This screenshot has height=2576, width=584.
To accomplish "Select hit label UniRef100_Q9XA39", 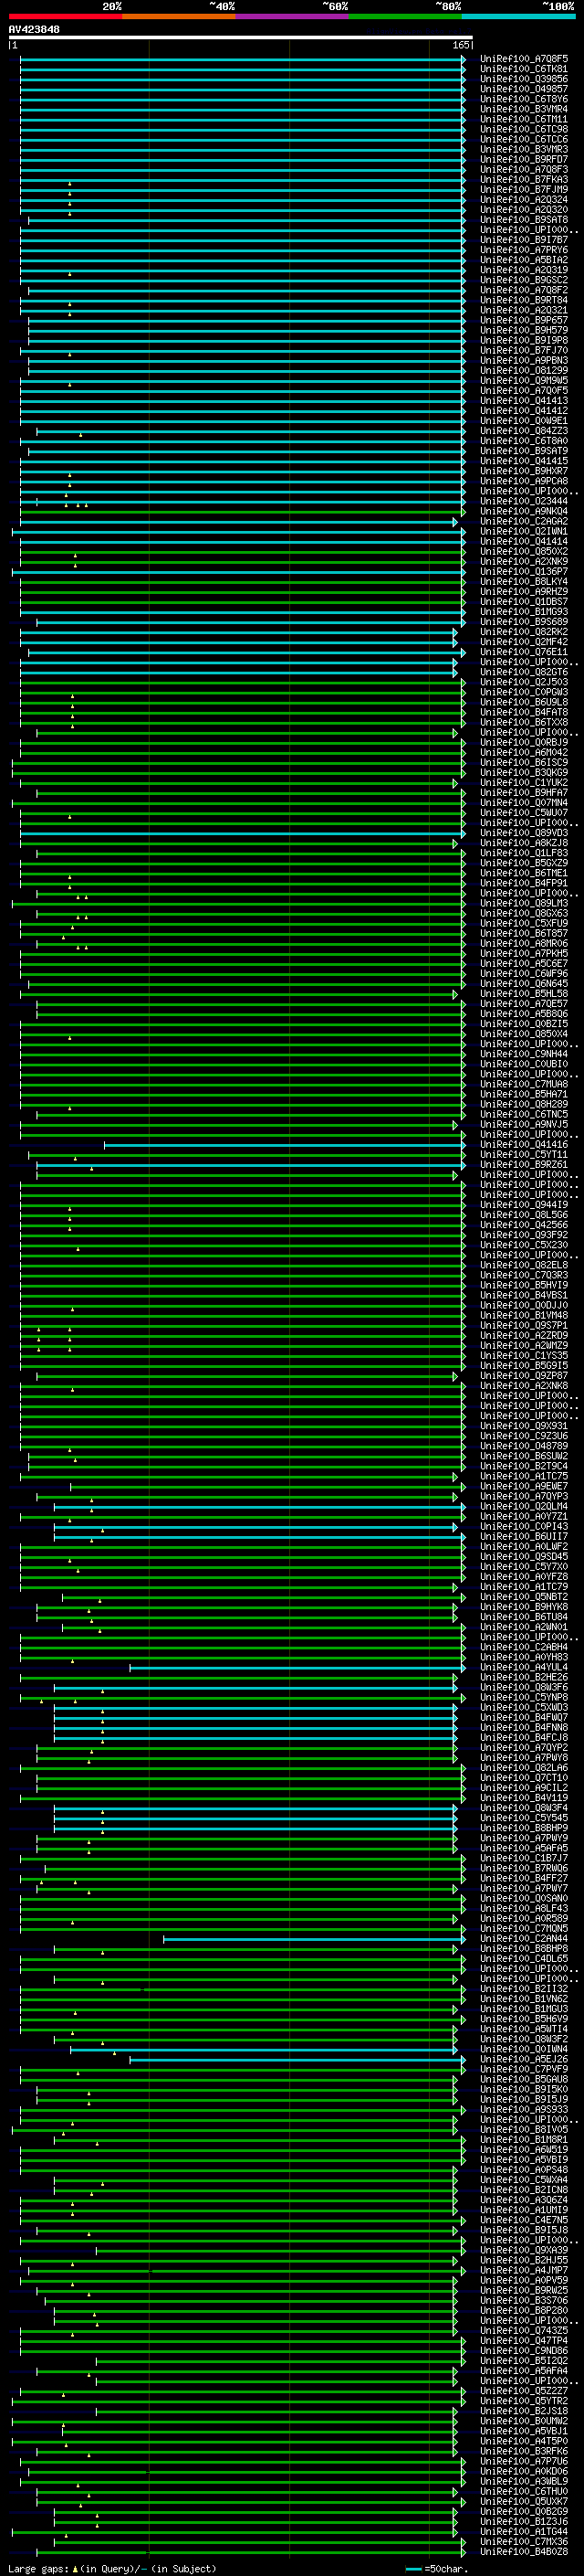I will pos(524,2250).
